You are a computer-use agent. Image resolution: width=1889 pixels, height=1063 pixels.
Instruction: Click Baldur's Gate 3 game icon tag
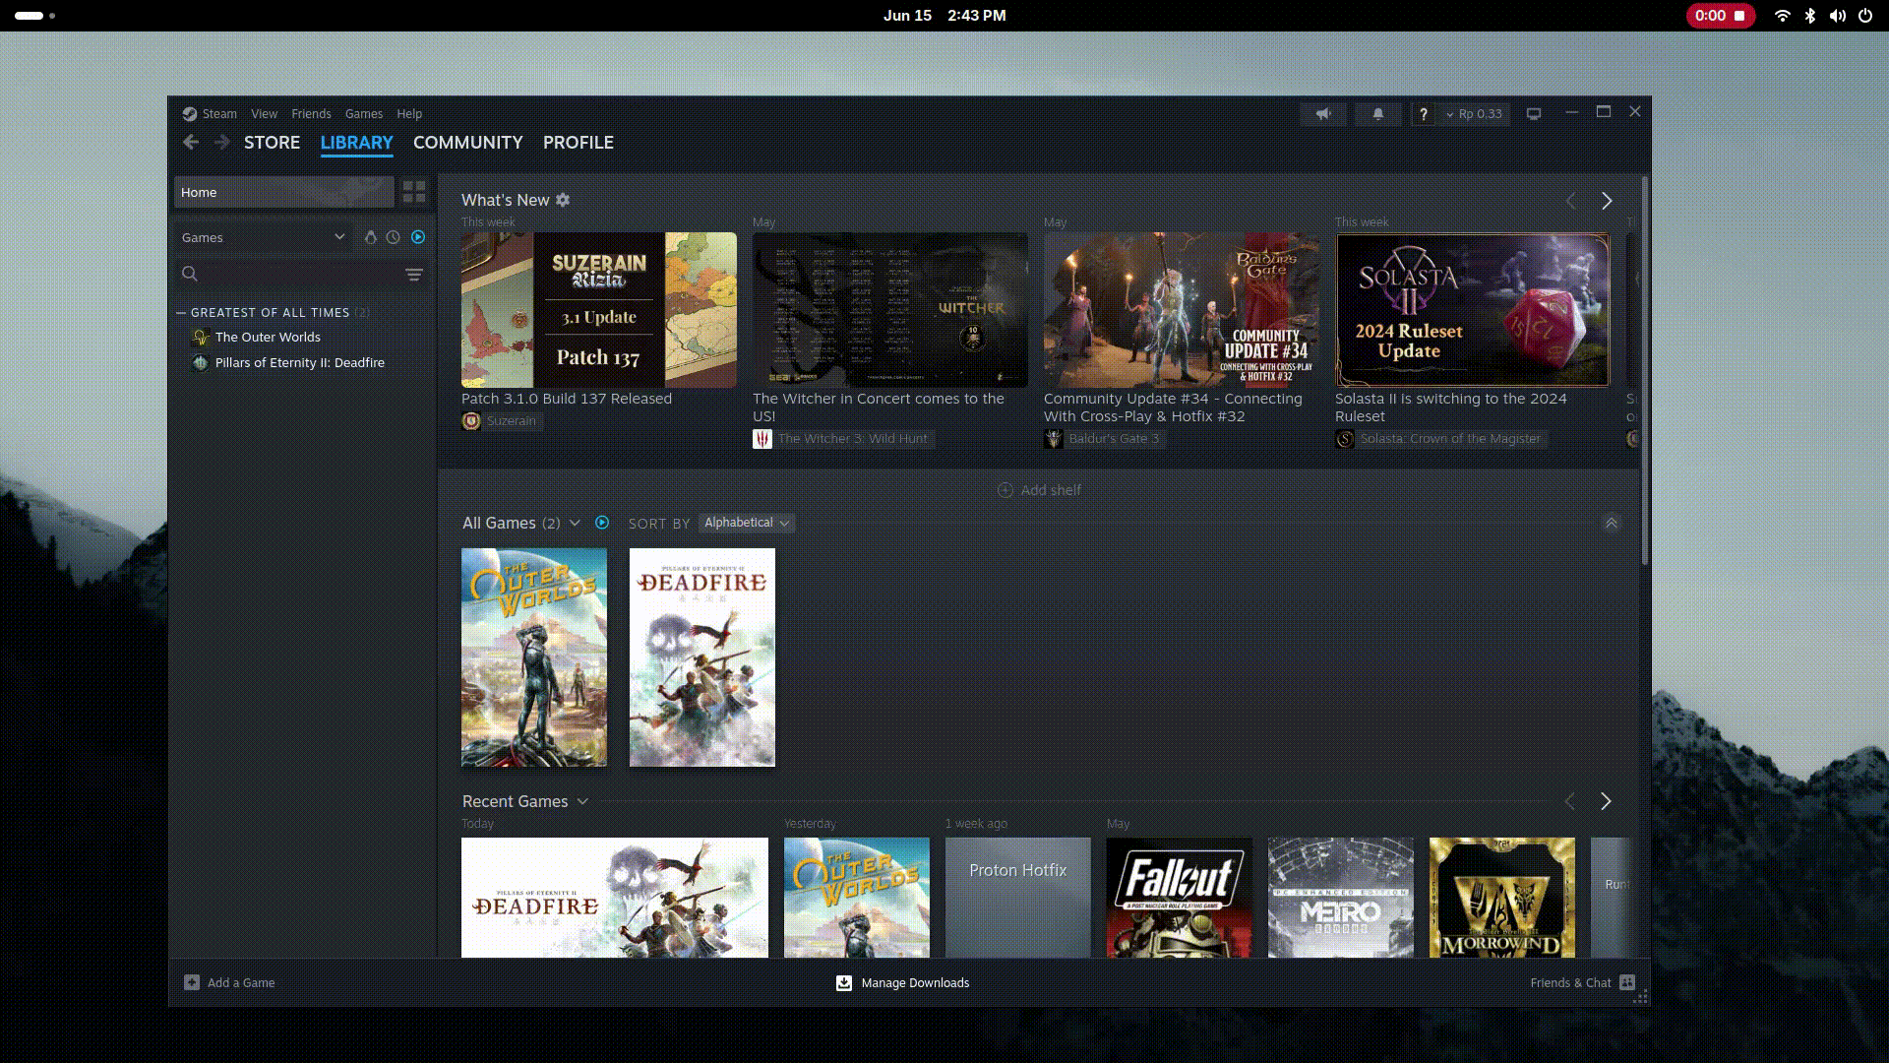[x=1054, y=439]
